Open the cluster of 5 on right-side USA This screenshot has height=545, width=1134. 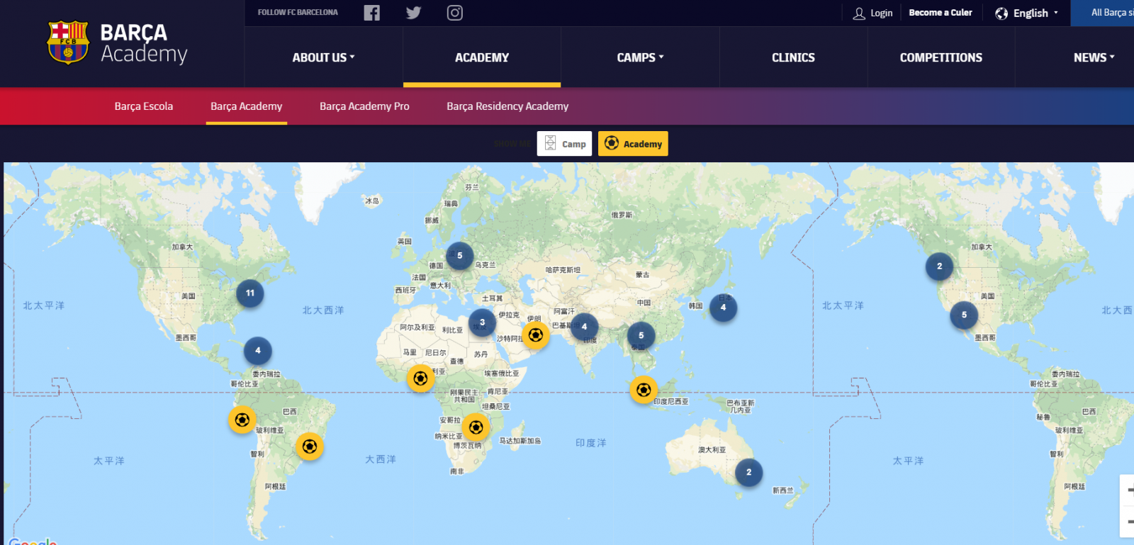point(965,315)
